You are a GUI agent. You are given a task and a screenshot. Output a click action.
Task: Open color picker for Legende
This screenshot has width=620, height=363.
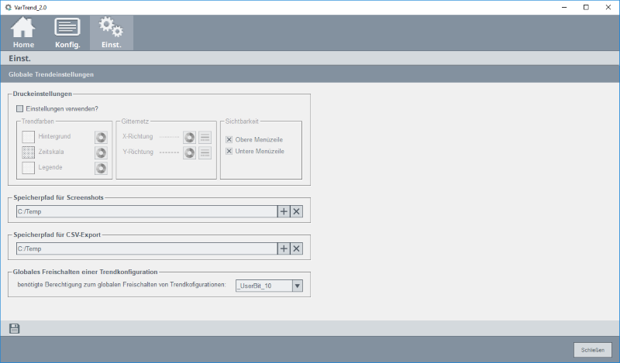pos(102,168)
